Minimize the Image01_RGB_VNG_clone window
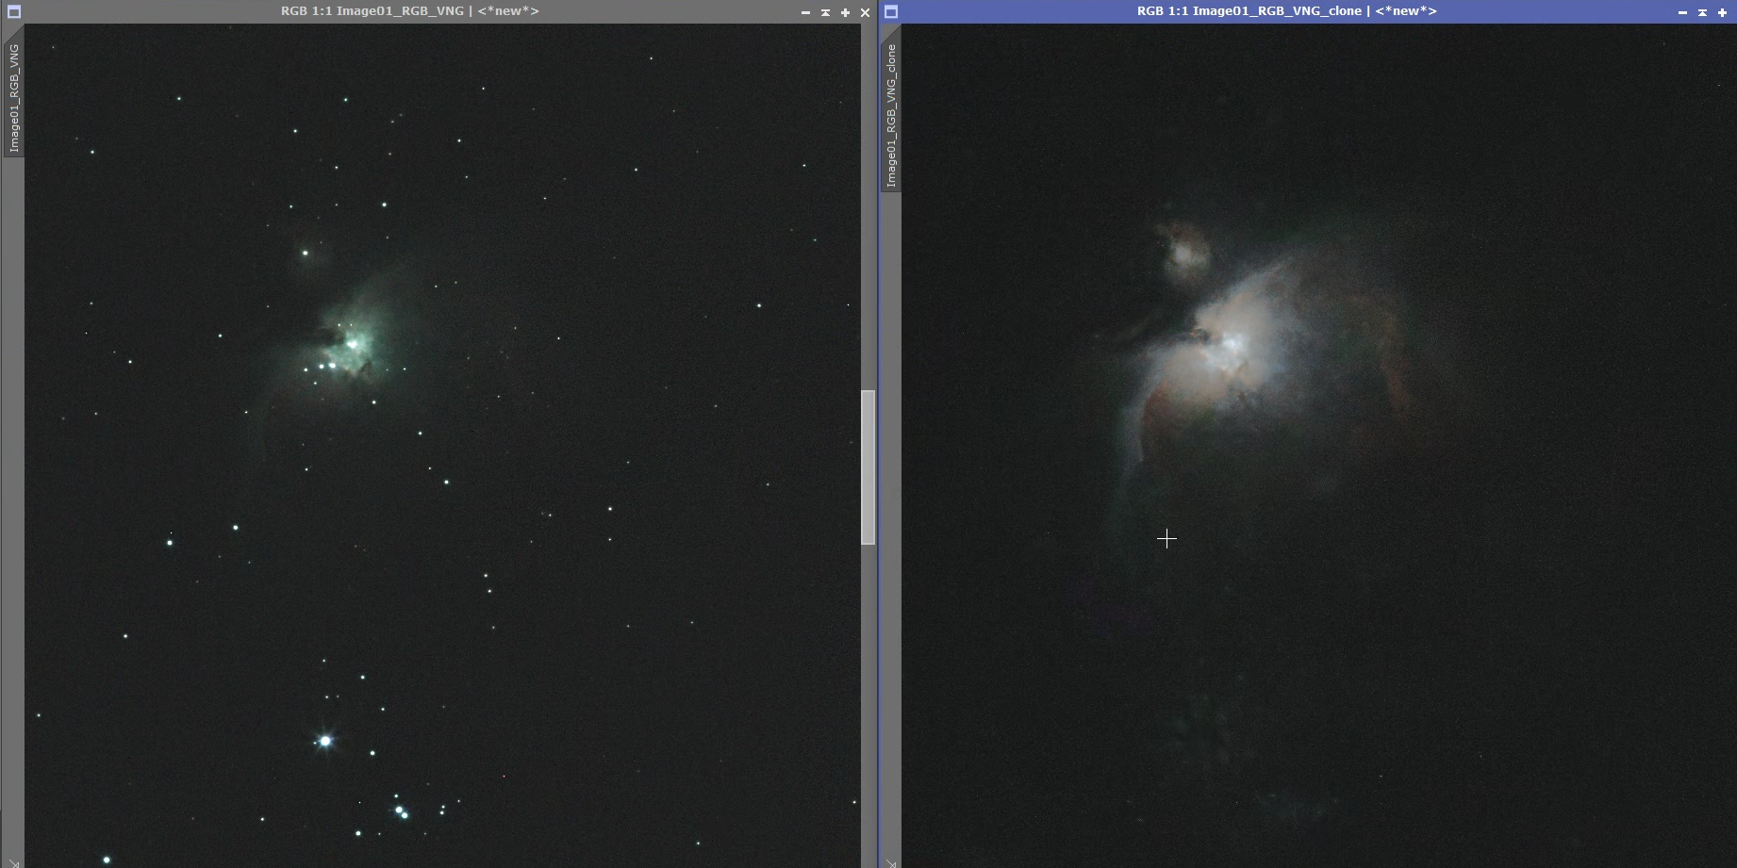The height and width of the screenshot is (868, 1737). 1682,12
